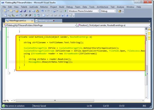Click the green No errors checkmark icon
Viewport: 154px width, 110px height.
4,106
